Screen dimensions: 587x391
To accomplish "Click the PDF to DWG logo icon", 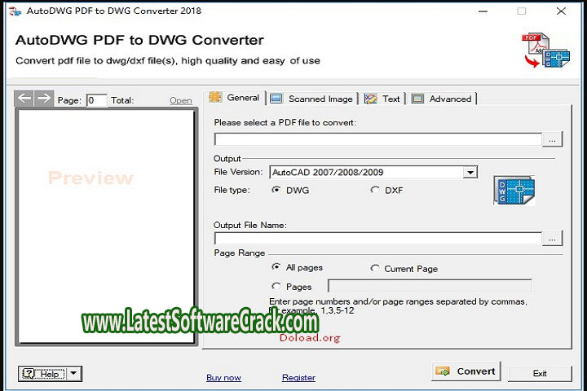I will (x=545, y=51).
